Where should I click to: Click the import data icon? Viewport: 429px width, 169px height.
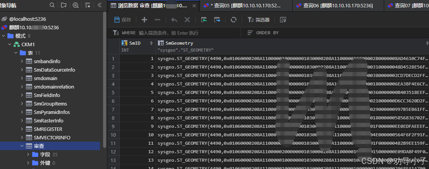(204, 20)
